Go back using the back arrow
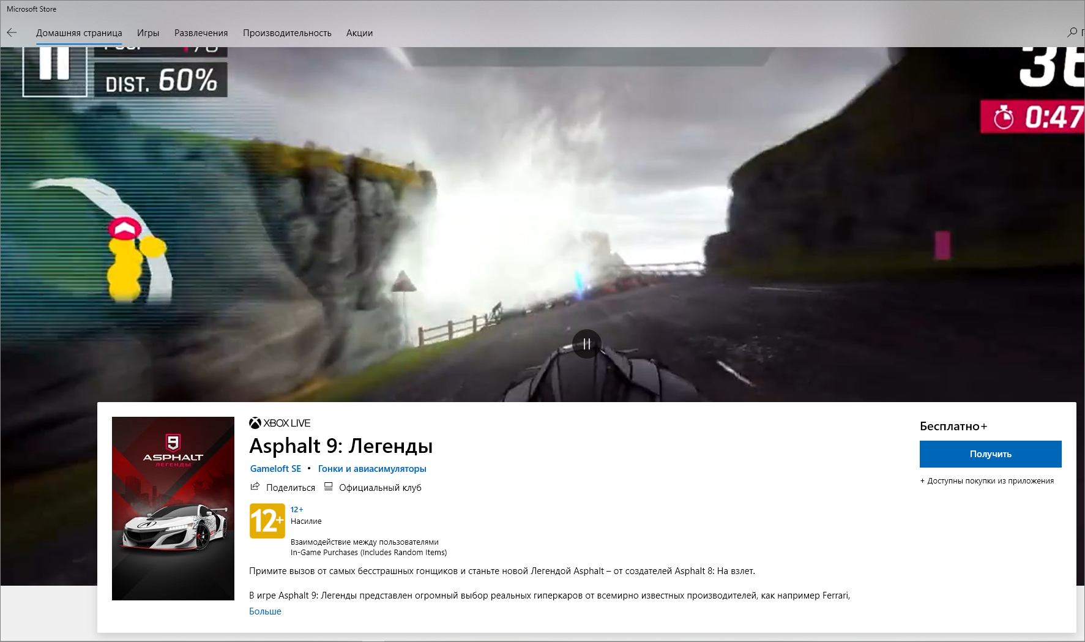1085x642 pixels. (x=12, y=32)
